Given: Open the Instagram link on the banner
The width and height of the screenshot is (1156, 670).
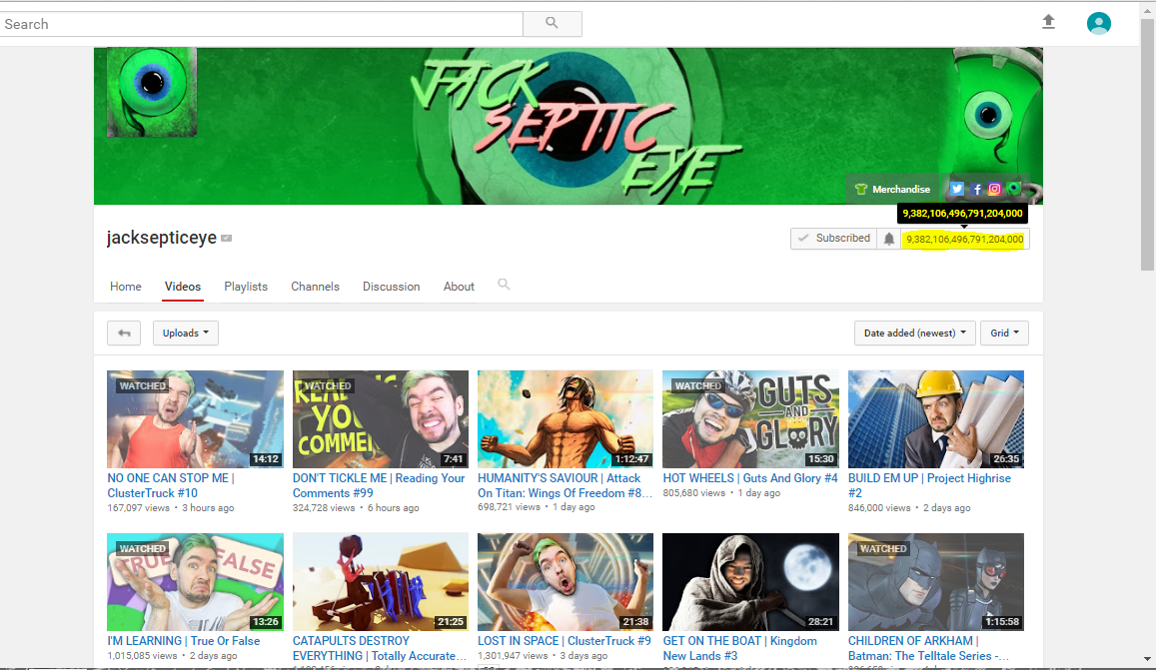Looking at the screenshot, I should click(994, 189).
